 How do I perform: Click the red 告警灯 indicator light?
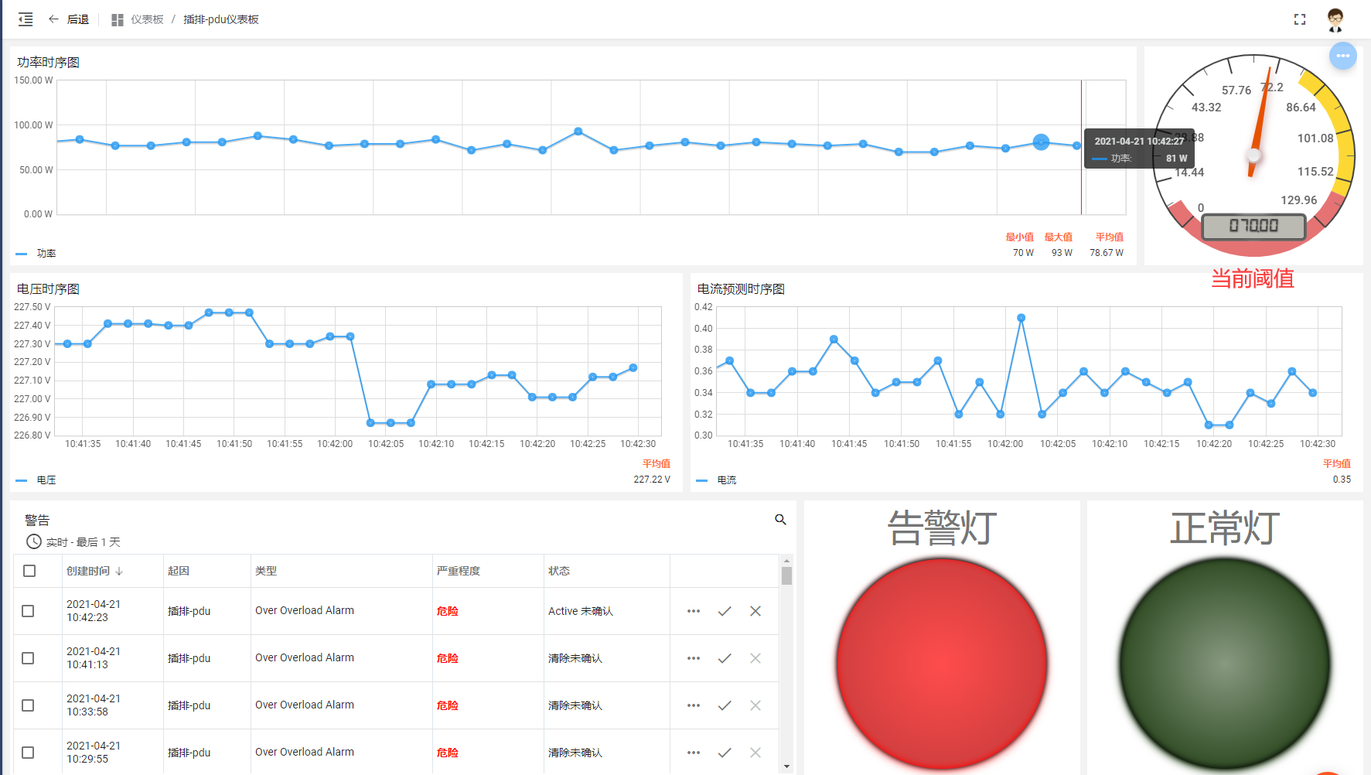942,664
